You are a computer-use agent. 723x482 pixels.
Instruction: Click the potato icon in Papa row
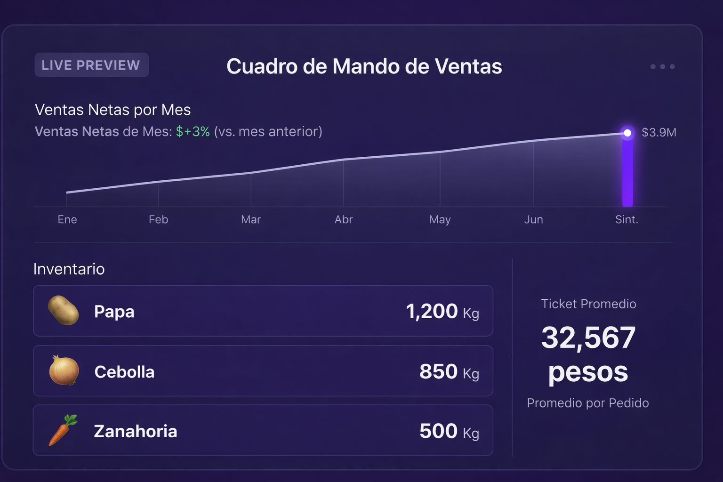[64, 310]
